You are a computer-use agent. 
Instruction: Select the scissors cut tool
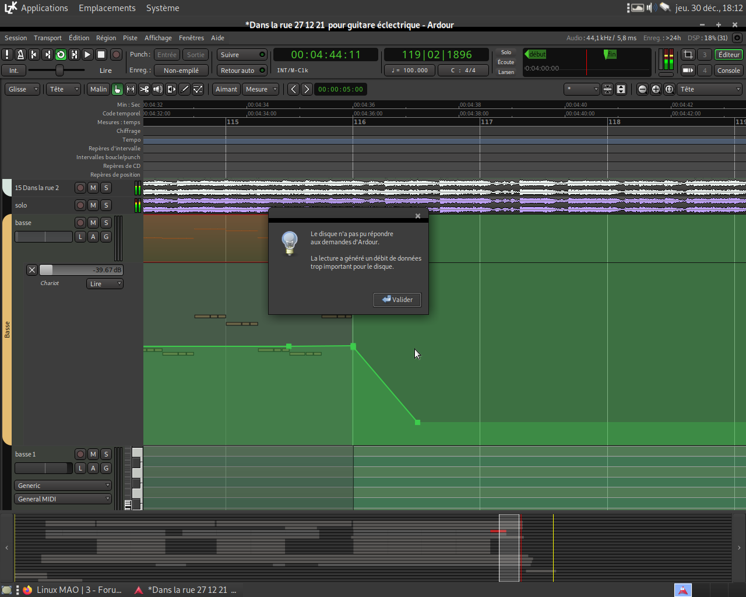pos(144,89)
